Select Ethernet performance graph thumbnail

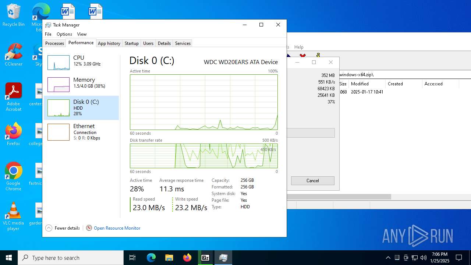[59, 132]
